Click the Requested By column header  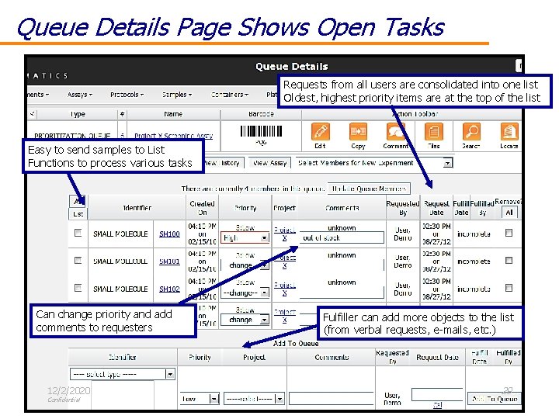click(x=403, y=208)
